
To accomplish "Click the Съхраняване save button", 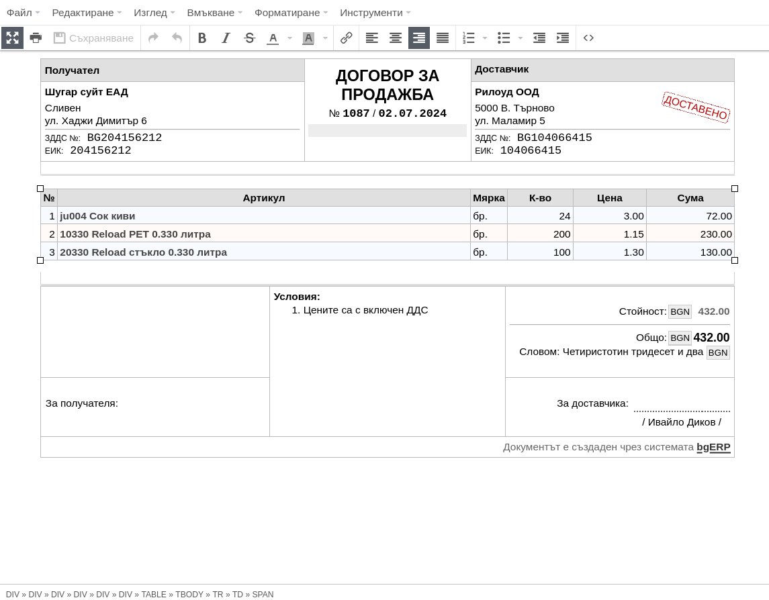I will coord(93,38).
